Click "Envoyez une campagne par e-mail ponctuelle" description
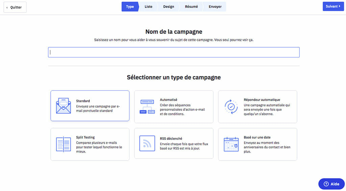Viewport: 346px width, 191px height. tap(98, 109)
